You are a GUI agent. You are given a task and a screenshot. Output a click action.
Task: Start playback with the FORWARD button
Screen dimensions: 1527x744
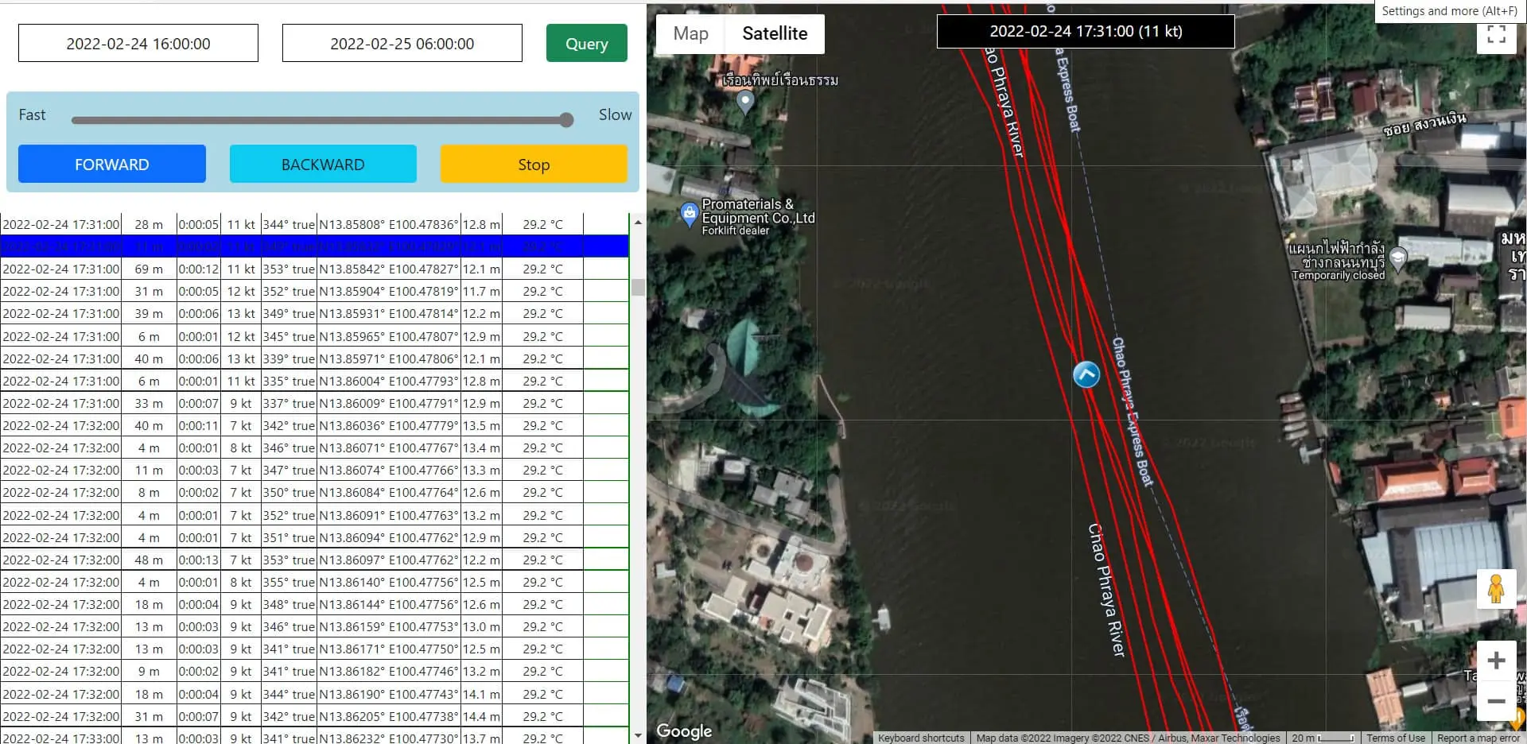coord(111,164)
